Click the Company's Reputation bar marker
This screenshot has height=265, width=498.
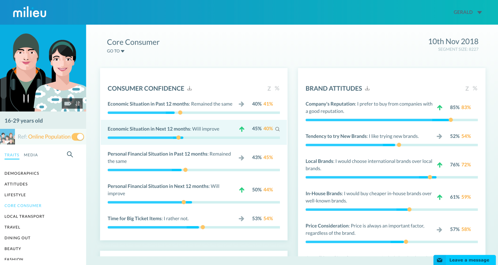point(451,120)
